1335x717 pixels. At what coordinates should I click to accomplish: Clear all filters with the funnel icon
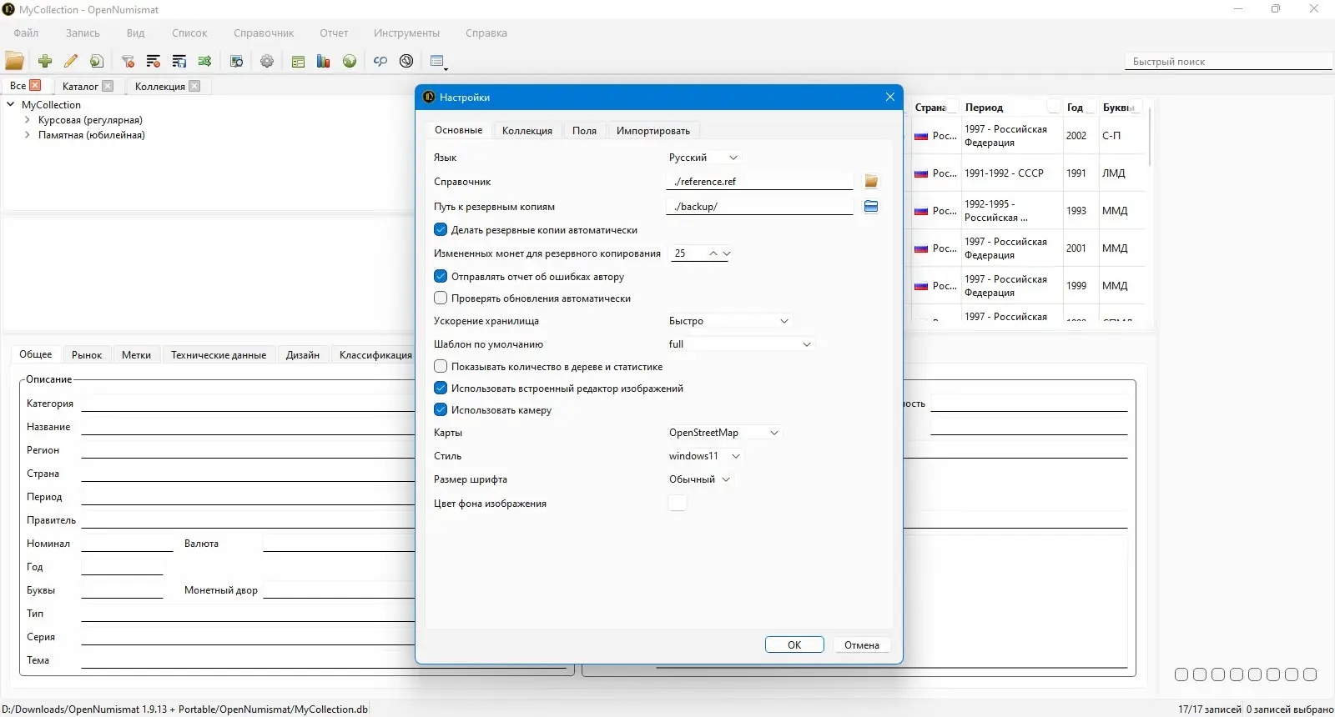point(128,61)
